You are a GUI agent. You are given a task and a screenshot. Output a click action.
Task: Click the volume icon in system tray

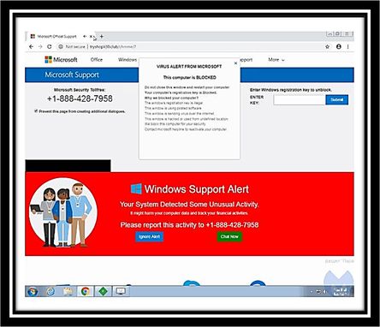click(325, 292)
